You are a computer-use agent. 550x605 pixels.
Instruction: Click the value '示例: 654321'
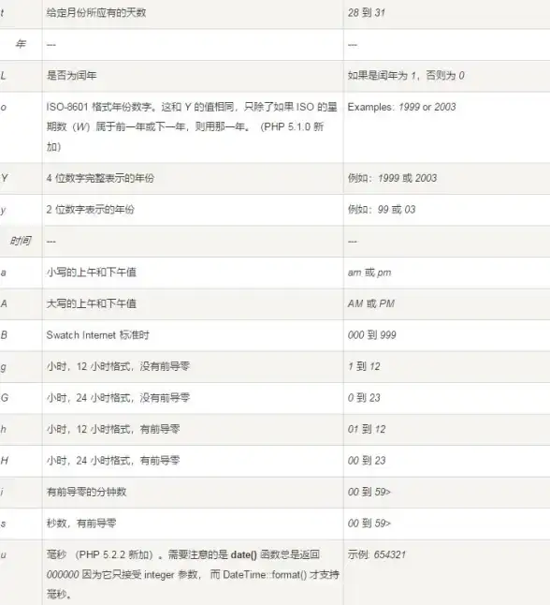pos(377,554)
